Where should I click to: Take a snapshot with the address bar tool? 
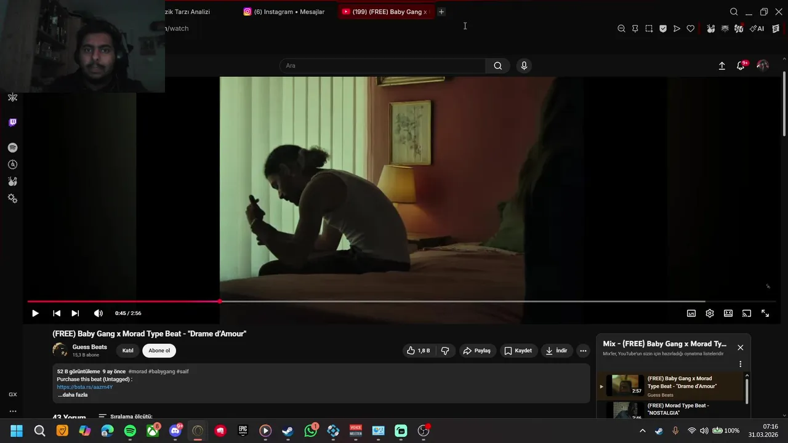(x=649, y=28)
